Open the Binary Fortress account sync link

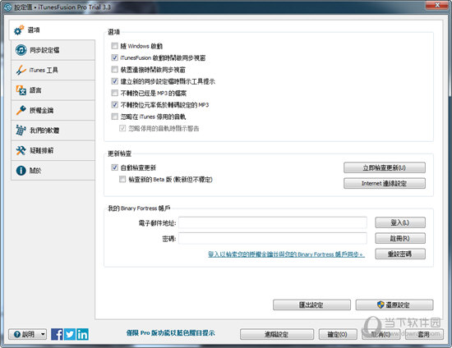pos(286,254)
